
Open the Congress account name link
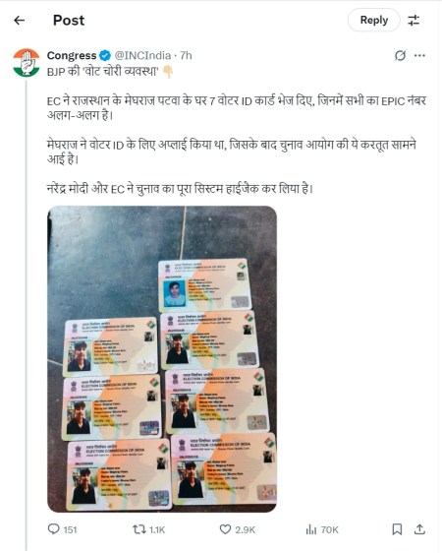point(72,55)
